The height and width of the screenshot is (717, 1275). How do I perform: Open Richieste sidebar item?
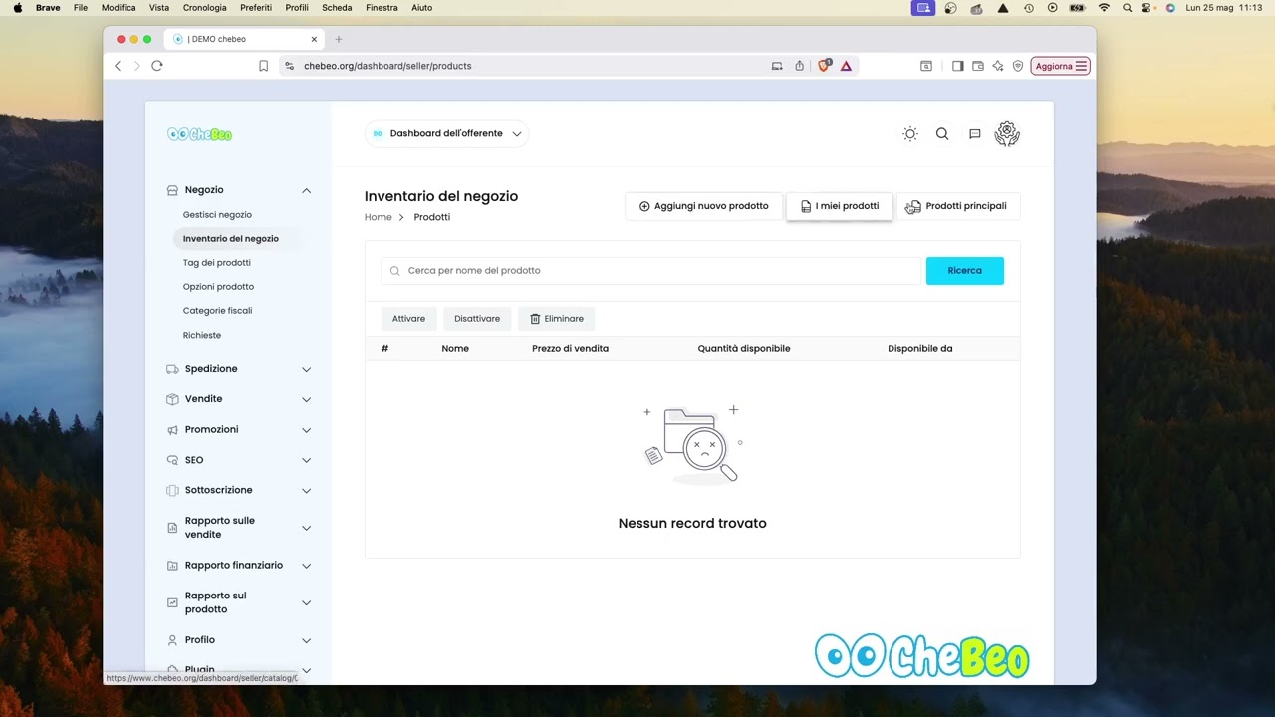(x=202, y=336)
